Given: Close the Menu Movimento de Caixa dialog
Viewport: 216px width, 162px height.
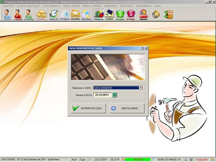Looking at the screenshot, I should coord(146,48).
